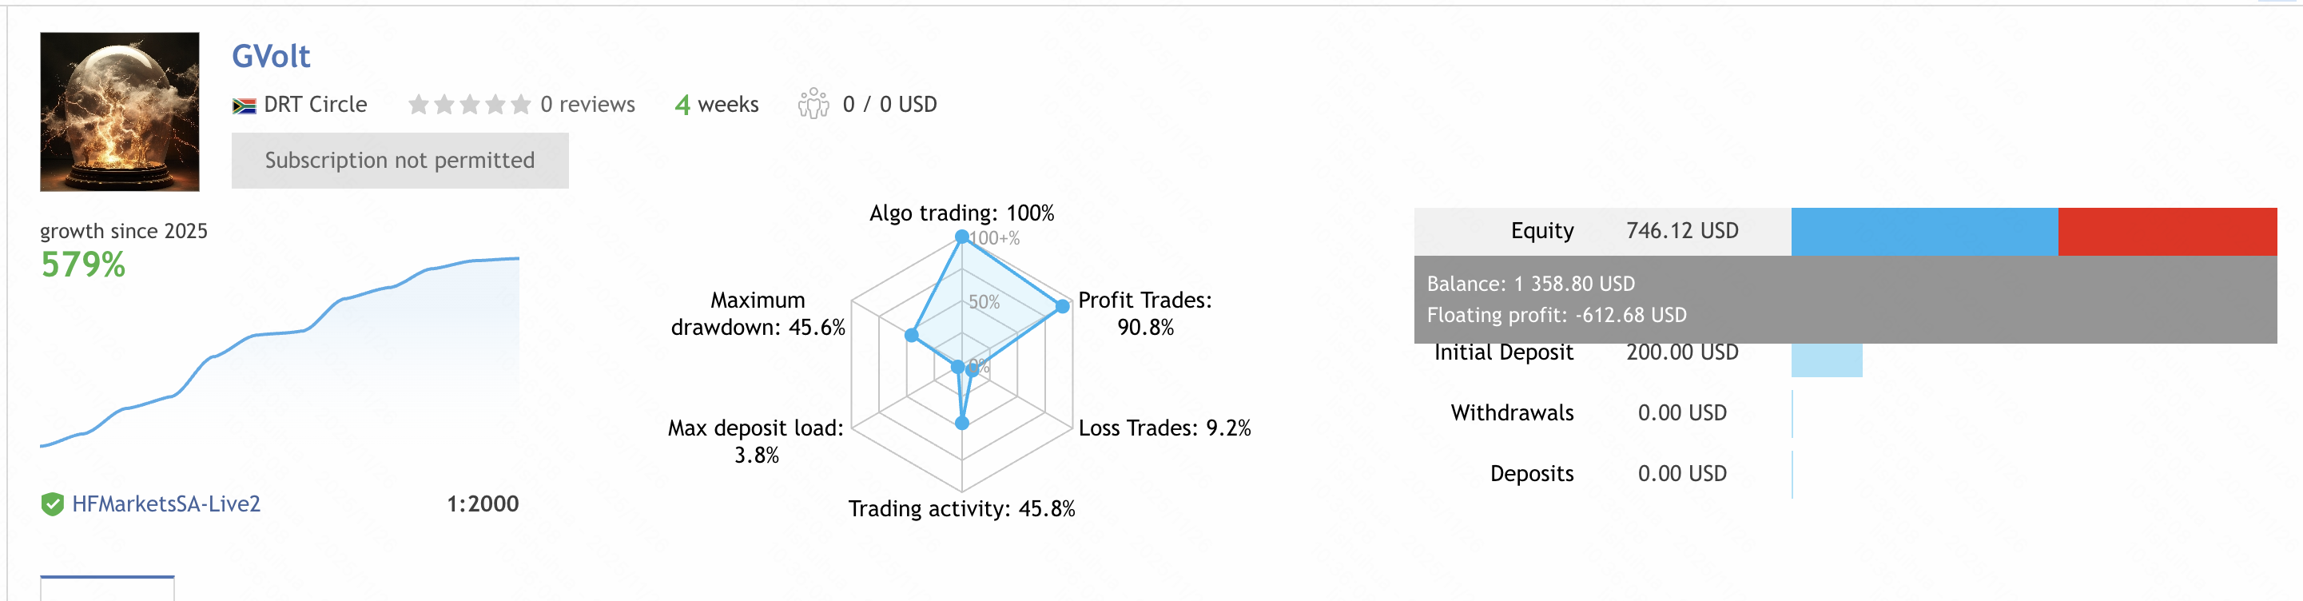Click the Profit Trades radar chart point

[1062, 306]
